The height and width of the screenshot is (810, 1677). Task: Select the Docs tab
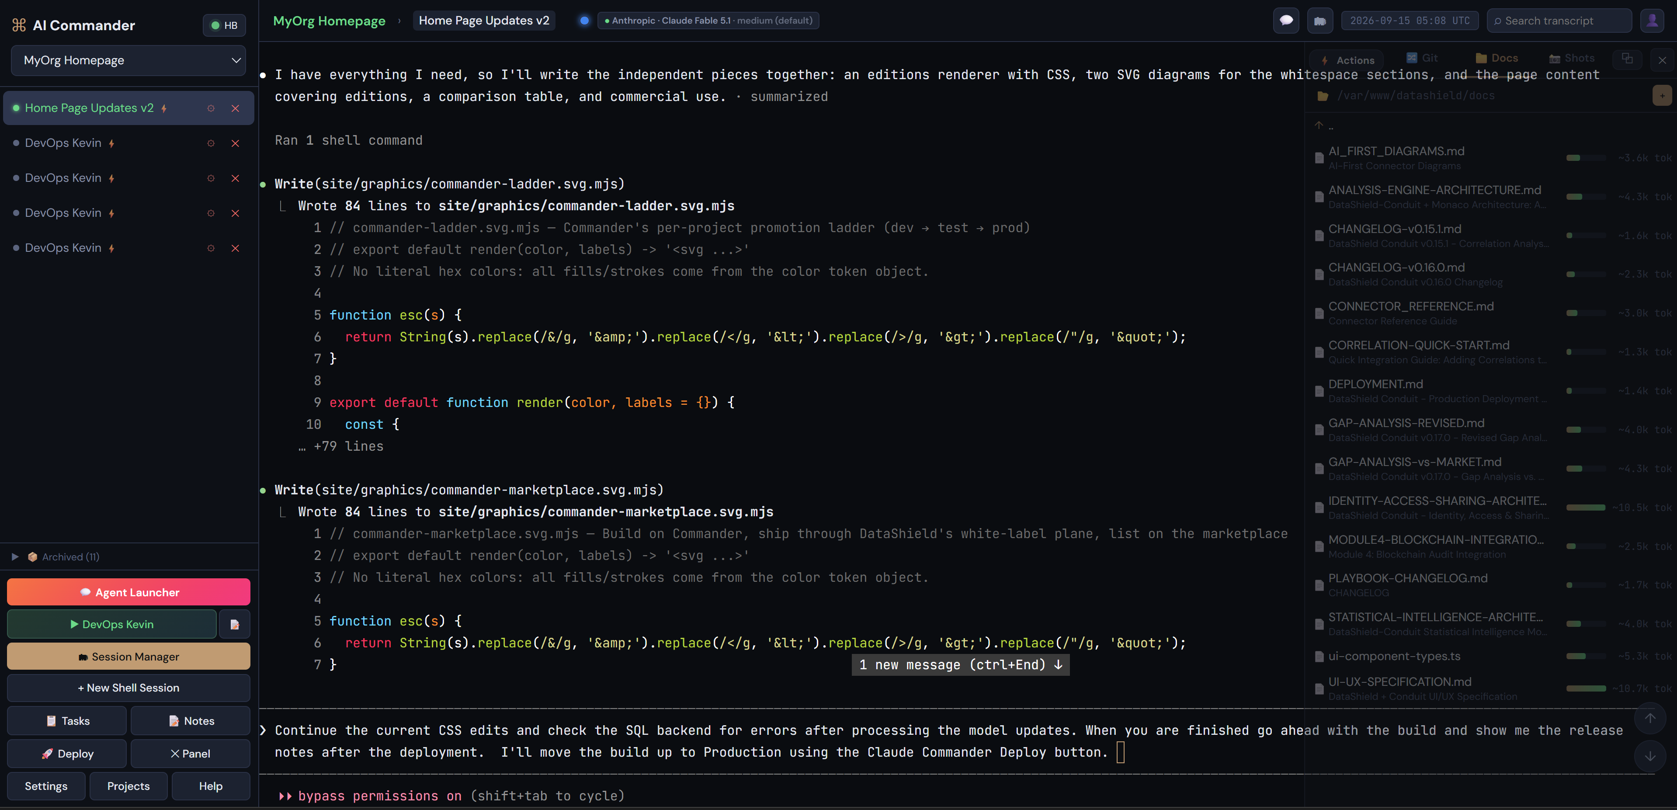pyautogui.click(x=1496, y=58)
